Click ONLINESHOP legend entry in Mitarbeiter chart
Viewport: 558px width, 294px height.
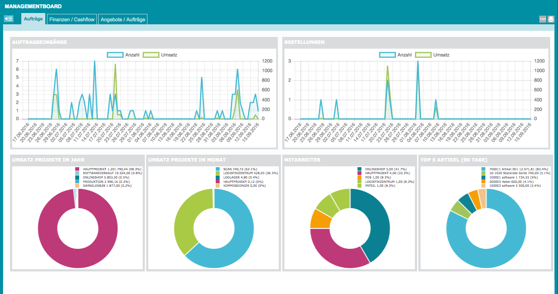click(379, 169)
